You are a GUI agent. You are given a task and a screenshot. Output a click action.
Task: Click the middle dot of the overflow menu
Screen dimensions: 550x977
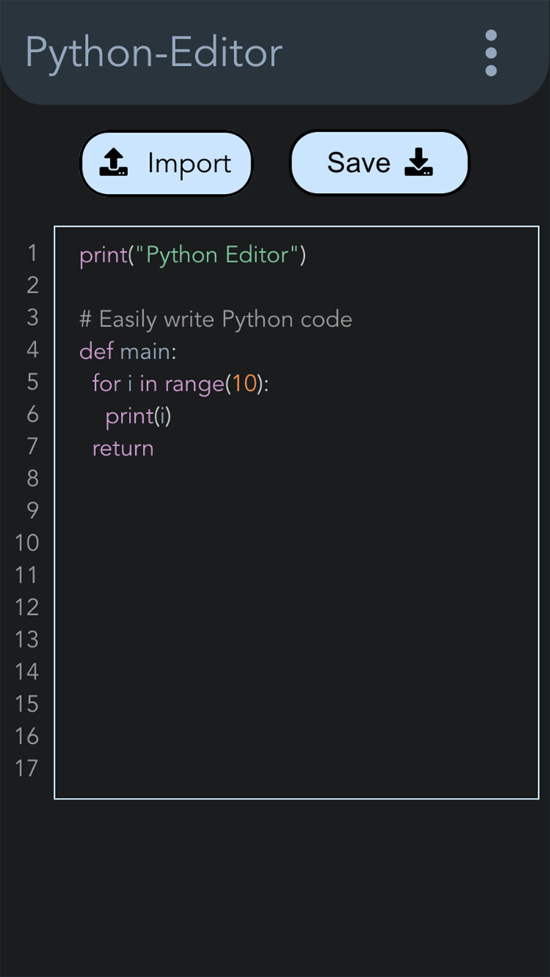(x=491, y=53)
